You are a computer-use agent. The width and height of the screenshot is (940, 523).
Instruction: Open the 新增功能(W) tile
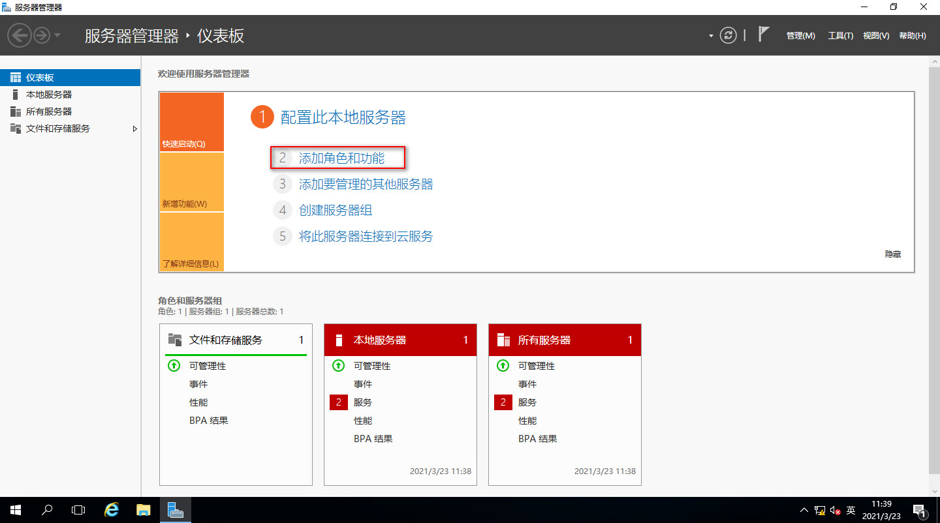point(192,182)
